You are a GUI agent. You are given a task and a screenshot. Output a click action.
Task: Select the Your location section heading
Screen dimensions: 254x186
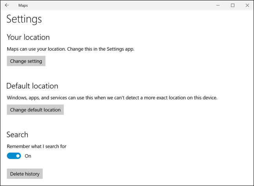click(x=28, y=37)
